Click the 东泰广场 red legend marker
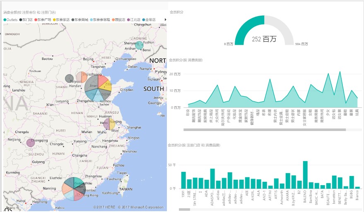This screenshot has height=212, width=364. (x=36, y=19)
